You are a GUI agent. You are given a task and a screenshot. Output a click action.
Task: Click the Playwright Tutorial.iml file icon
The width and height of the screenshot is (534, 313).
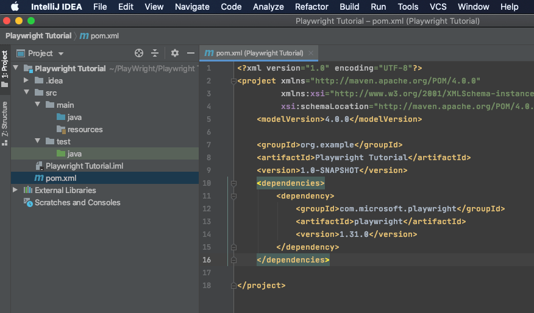click(39, 166)
